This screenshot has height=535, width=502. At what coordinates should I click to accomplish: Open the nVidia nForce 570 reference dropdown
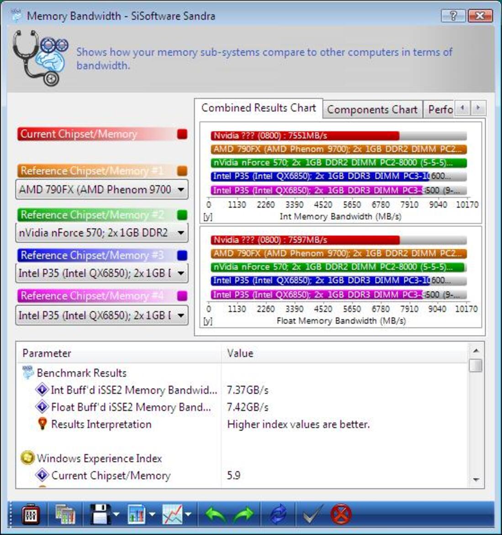coord(101,233)
